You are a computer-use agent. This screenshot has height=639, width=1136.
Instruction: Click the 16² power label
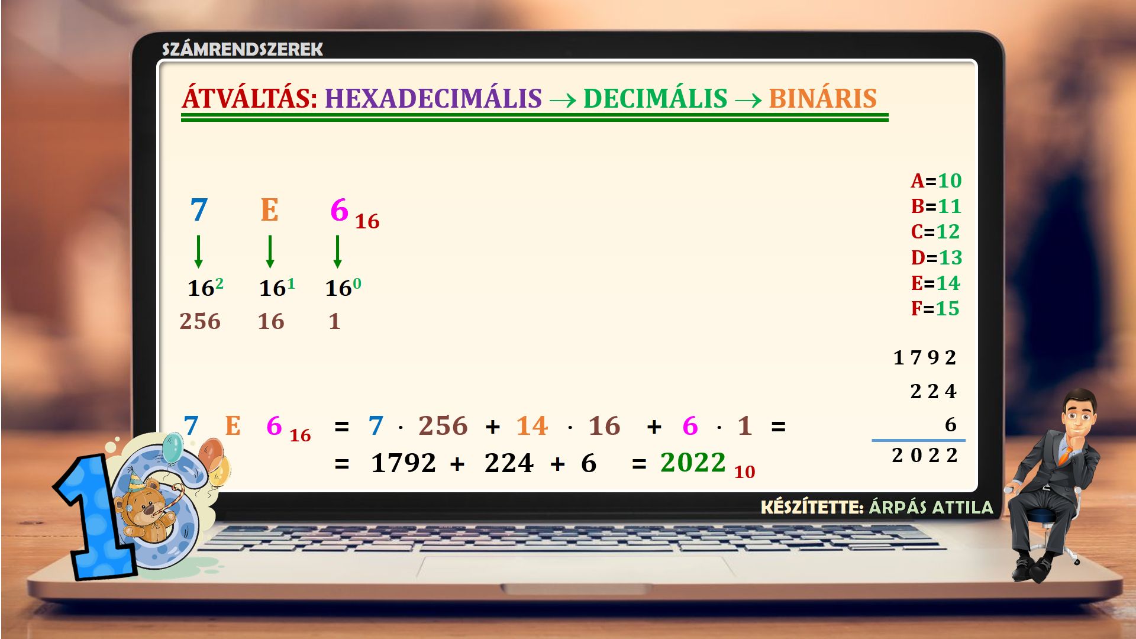[x=205, y=288]
